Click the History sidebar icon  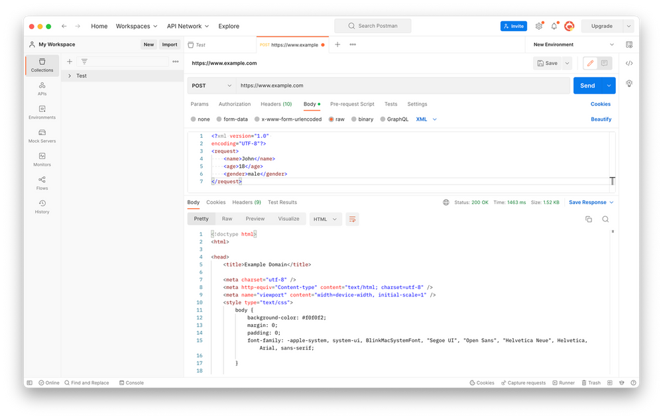tap(42, 207)
